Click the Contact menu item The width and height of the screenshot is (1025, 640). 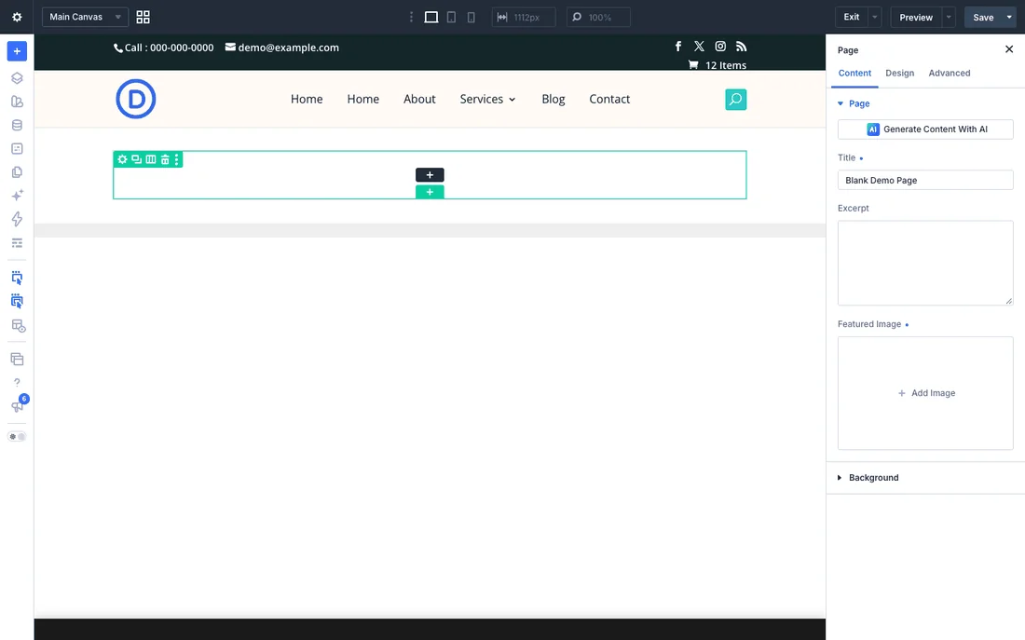coord(609,99)
